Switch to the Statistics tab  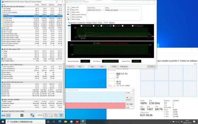point(112,23)
